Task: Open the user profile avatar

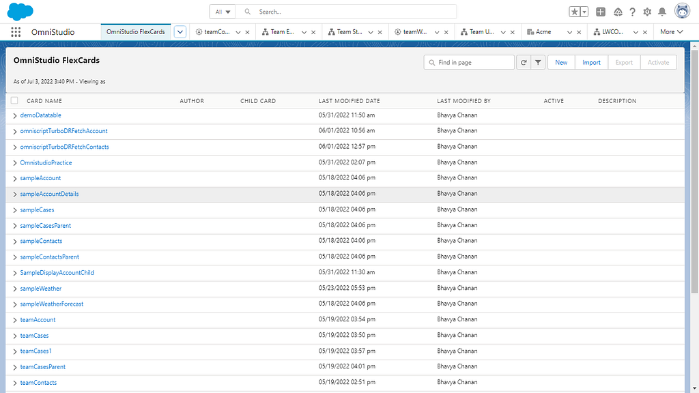Action: (682, 11)
